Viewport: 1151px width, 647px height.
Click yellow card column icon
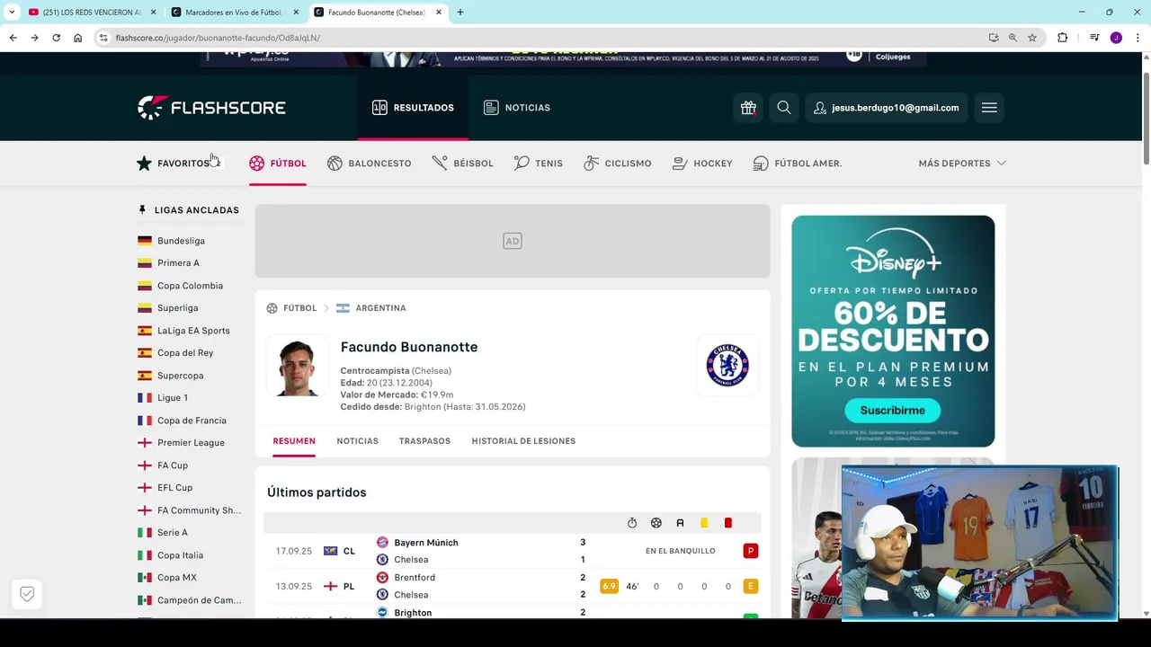704,523
